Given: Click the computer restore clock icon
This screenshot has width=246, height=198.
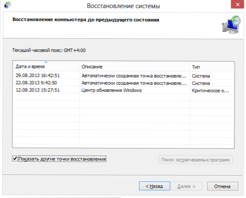Looking at the screenshot, I should 232,24.
